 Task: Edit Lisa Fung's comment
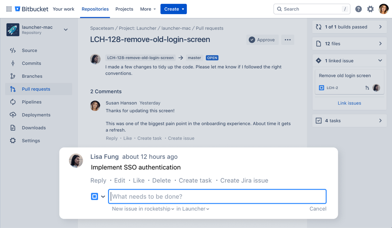(x=120, y=181)
